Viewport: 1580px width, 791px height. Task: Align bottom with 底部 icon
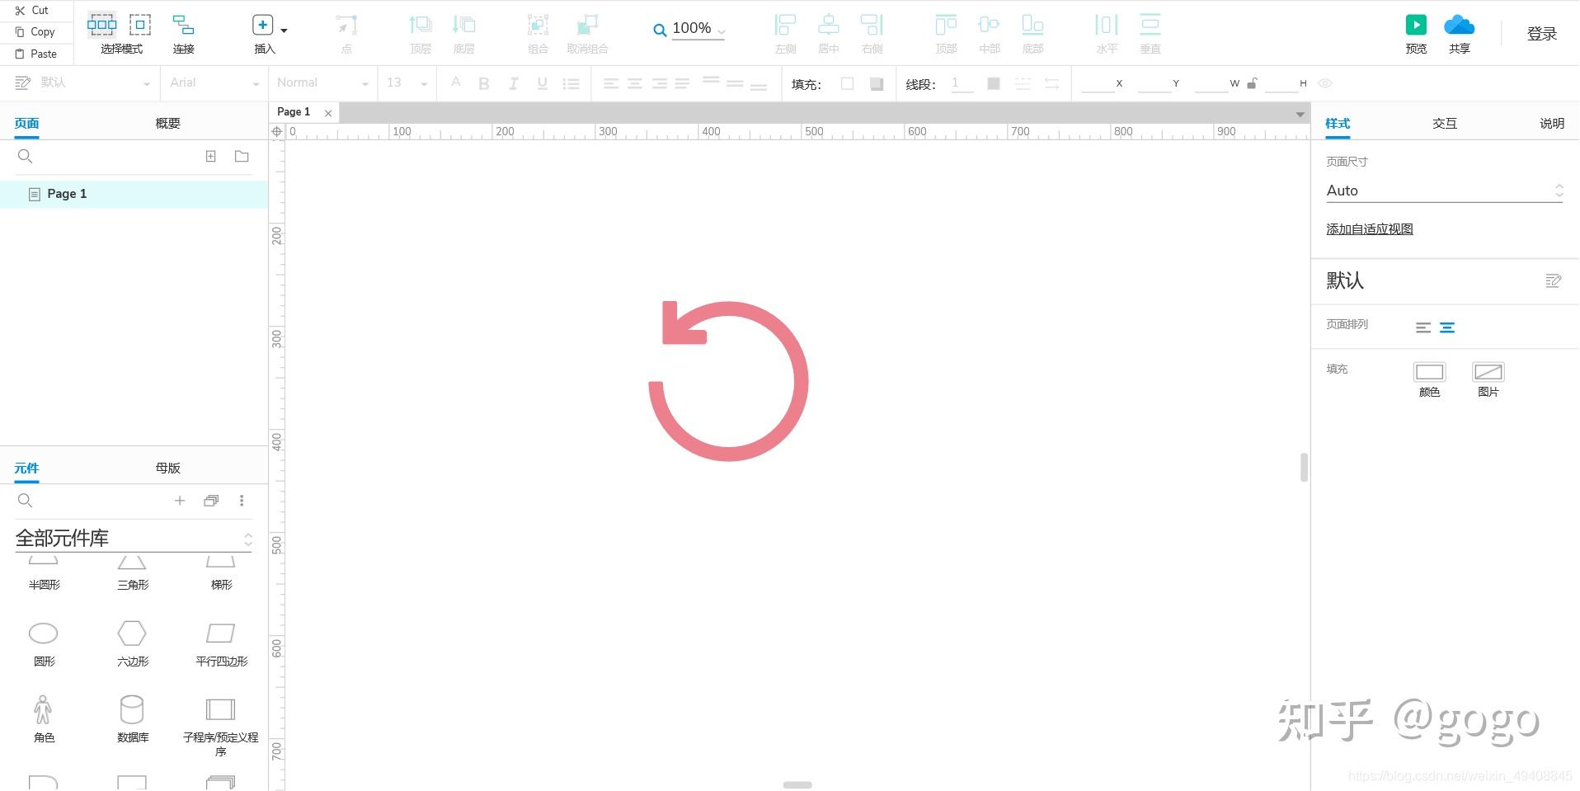(1032, 25)
